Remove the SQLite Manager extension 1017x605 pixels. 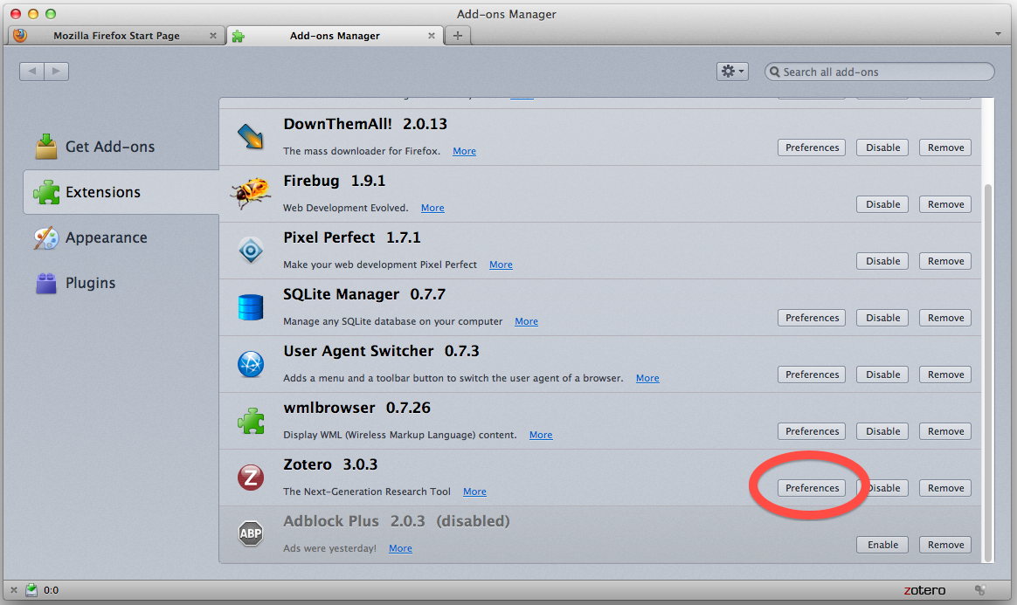click(945, 318)
